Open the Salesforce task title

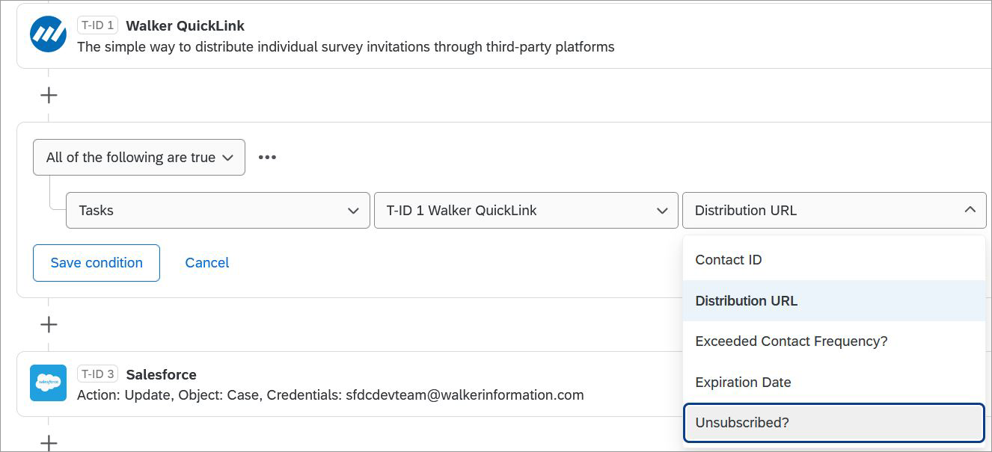[x=161, y=374]
